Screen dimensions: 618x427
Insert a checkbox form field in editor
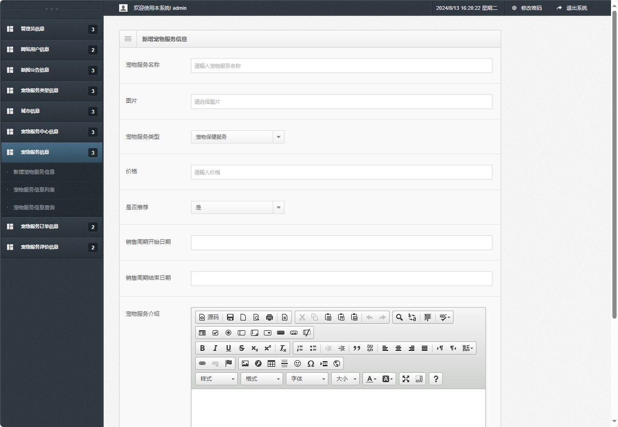(x=215, y=333)
